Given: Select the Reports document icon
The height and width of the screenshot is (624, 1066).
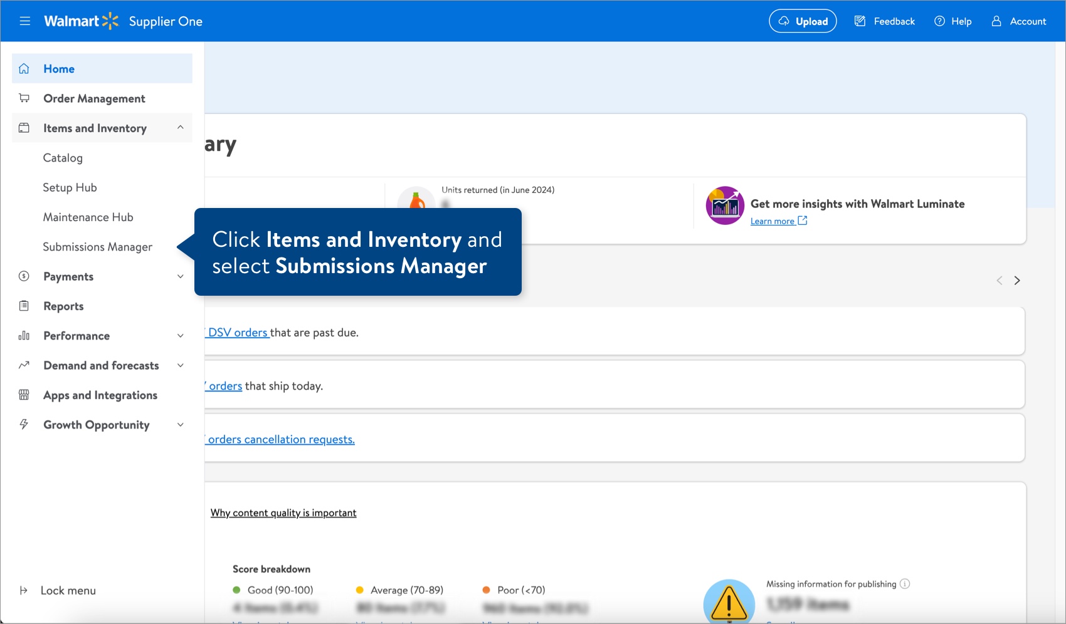Looking at the screenshot, I should point(24,306).
